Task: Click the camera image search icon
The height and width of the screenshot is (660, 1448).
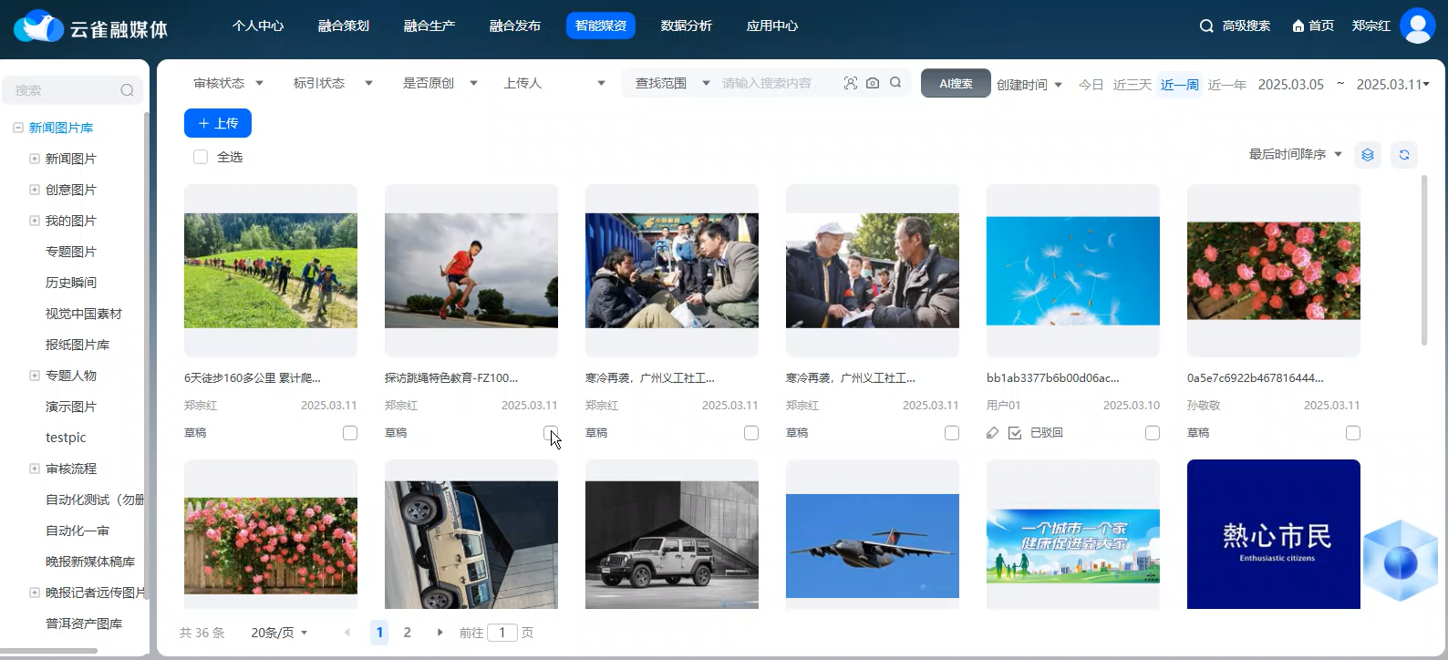Action: coord(873,83)
